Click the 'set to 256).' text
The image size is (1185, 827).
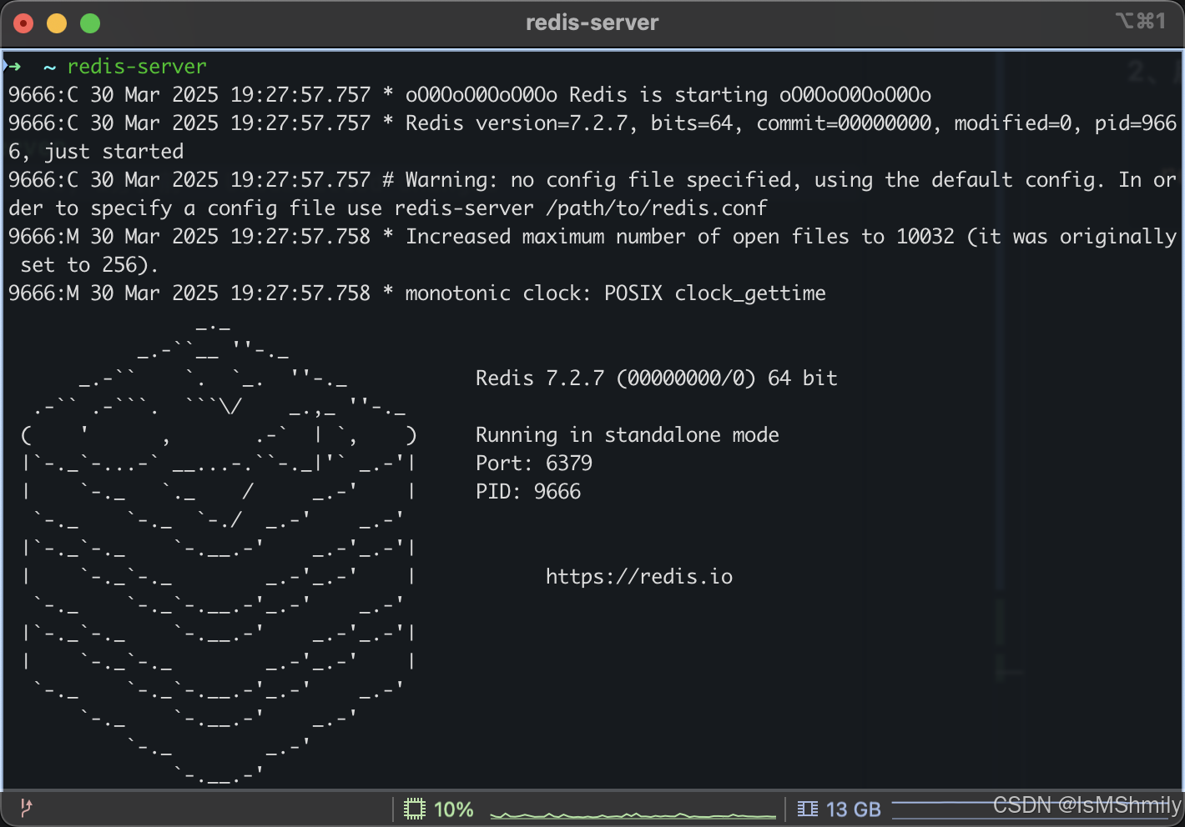(x=89, y=265)
